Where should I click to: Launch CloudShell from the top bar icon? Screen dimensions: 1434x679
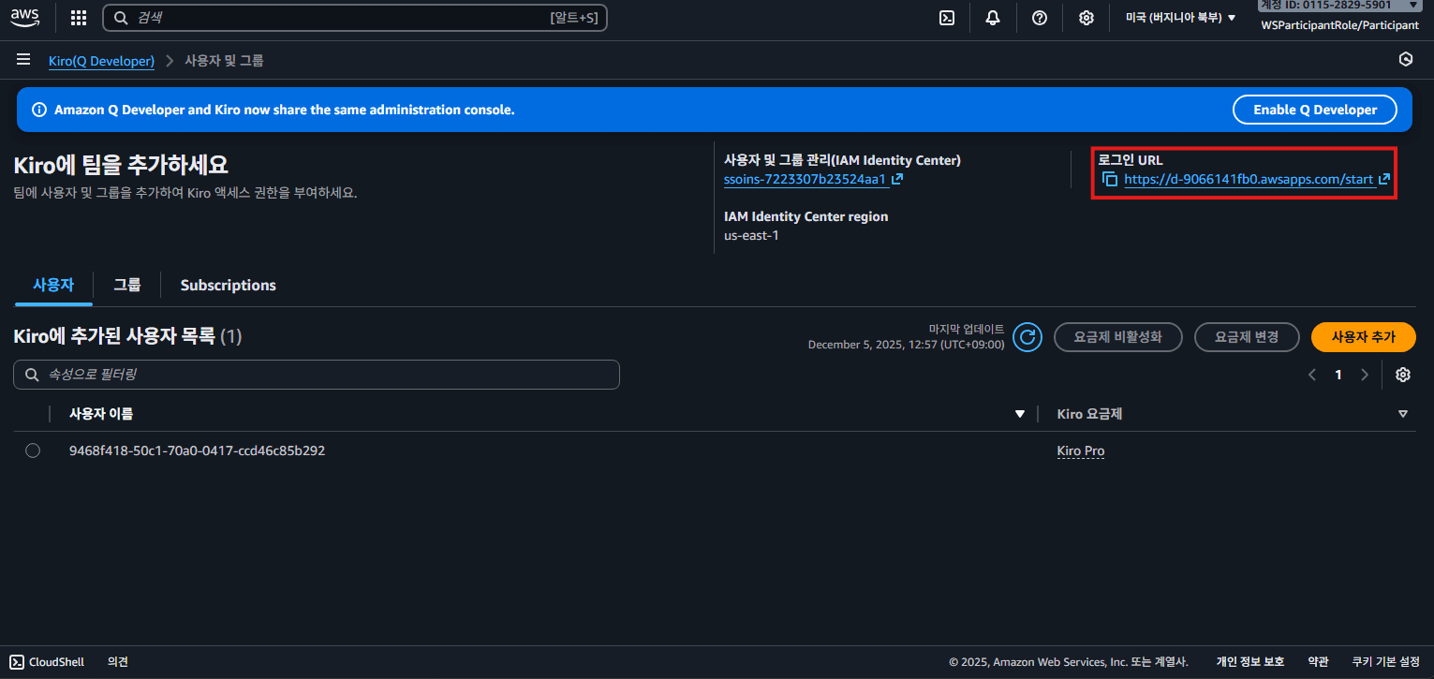click(947, 18)
